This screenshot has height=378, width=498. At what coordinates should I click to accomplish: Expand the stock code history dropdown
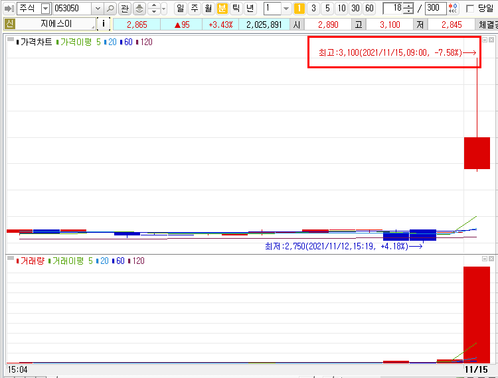pyautogui.click(x=98, y=8)
